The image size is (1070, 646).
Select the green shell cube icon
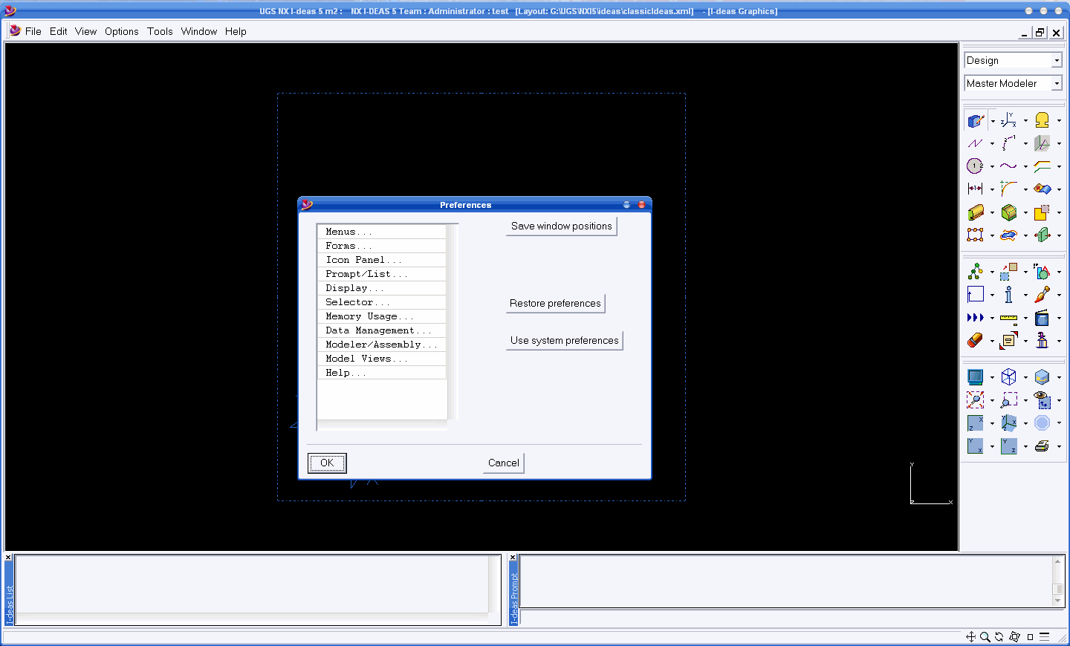1008,212
